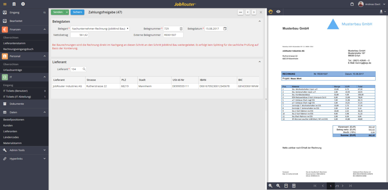The image size is (388, 190).
Task: Go to next document page
Action: click(x=343, y=186)
